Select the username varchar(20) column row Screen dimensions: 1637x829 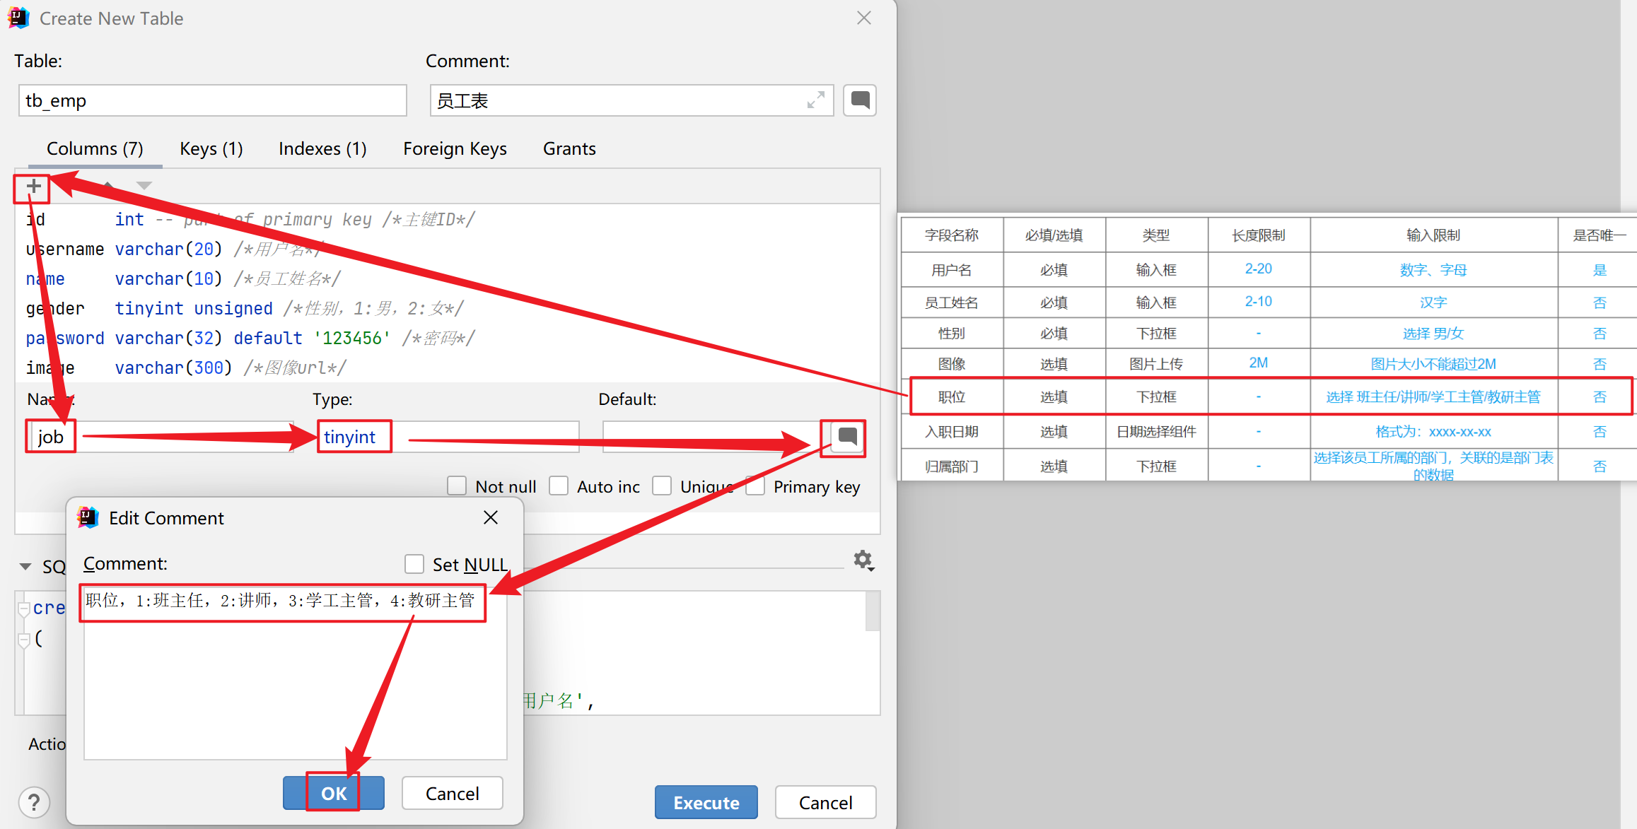[x=447, y=249]
